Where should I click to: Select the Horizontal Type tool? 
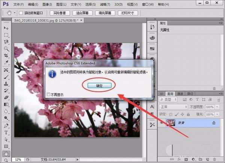pos(6,133)
